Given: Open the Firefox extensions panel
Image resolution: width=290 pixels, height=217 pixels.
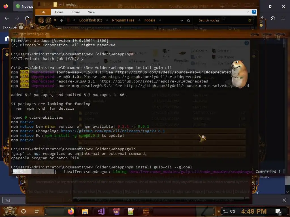Looking at the screenshot, I should [273, 18].
